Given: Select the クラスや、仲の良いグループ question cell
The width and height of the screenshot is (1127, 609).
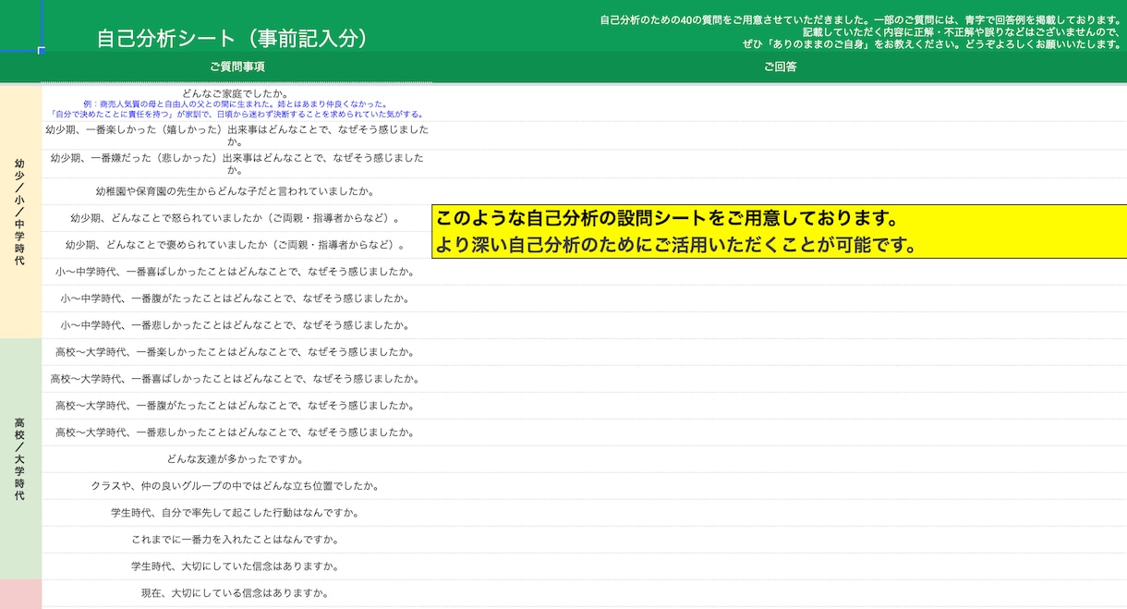Looking at the screenshot, I should click(x=236, y=486).
